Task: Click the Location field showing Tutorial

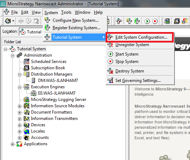Action: (31, 32)
